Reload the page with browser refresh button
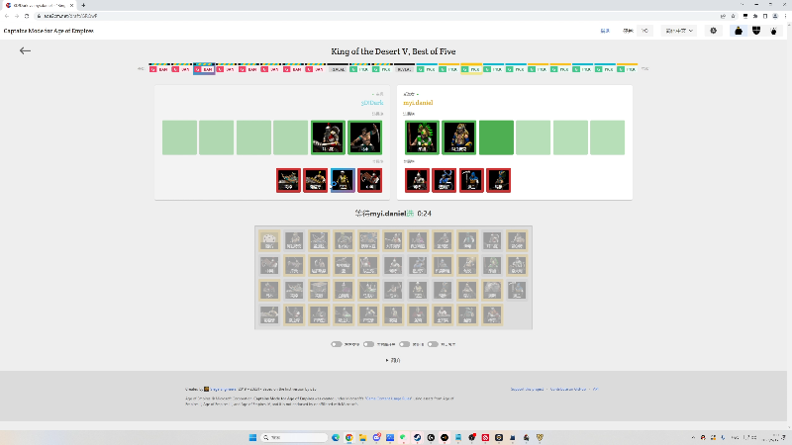The image size is (792, 445). pos(27,16)
